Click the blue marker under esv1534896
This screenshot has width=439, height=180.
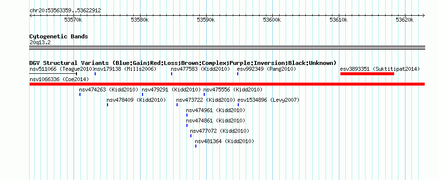point(238,105)
